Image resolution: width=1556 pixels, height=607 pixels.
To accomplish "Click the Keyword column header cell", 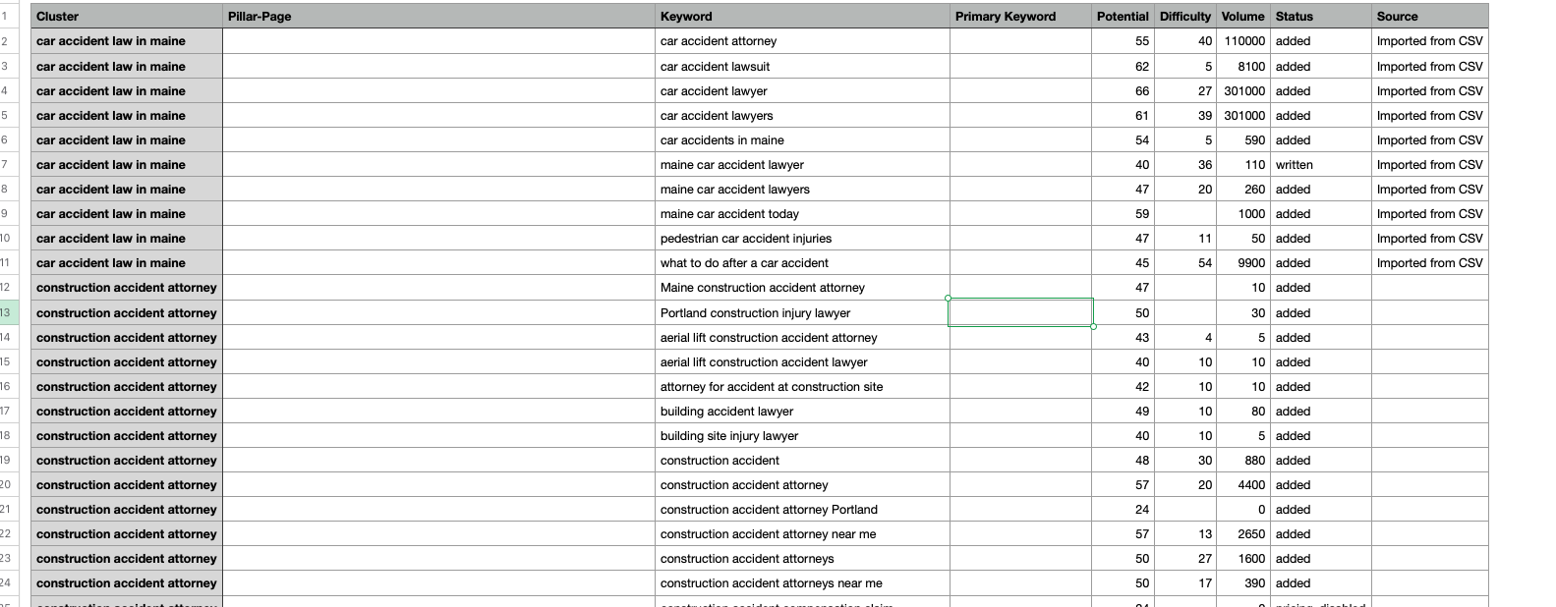I will point(802,17).
